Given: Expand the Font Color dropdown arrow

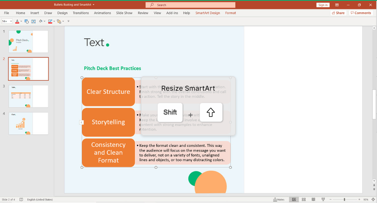Looking at the screenshot, I should coord(21,21).
